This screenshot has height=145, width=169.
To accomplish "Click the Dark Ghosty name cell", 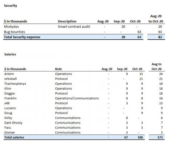I will (13, 123).
